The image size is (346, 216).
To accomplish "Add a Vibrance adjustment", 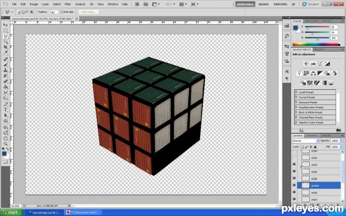I will coord(299,73).
